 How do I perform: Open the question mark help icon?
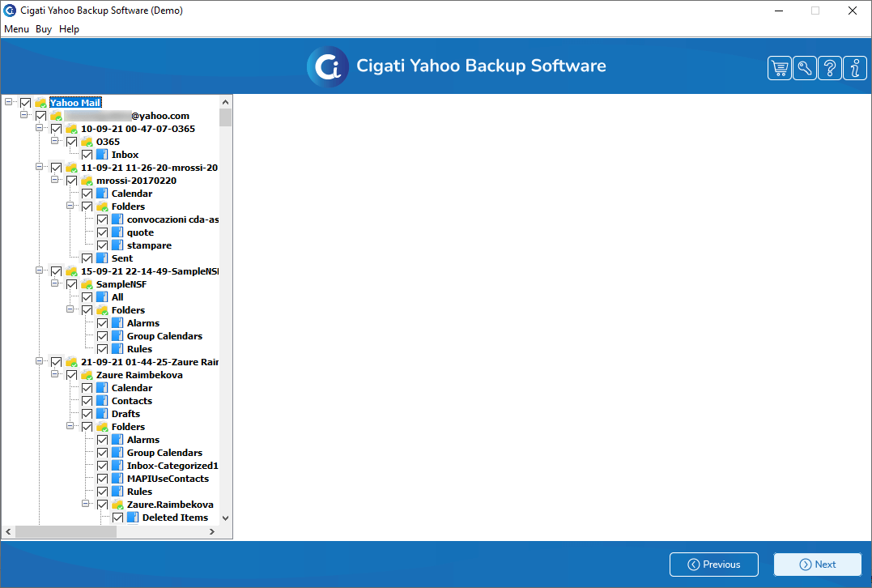pos(829,68)
